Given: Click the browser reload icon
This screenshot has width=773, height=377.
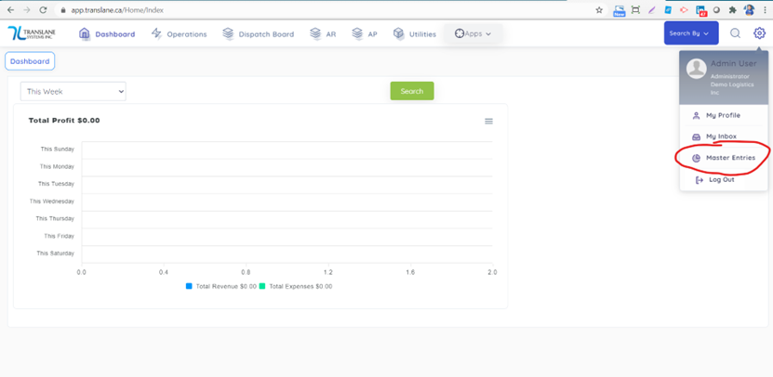Looking at the screenshot, I should (x=43, y=9).
